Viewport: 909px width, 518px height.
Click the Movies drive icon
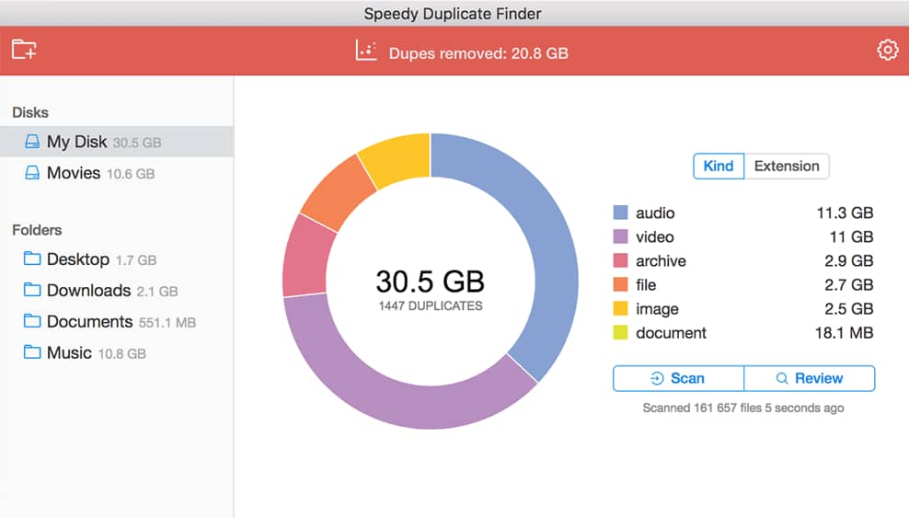click(32, 173)
